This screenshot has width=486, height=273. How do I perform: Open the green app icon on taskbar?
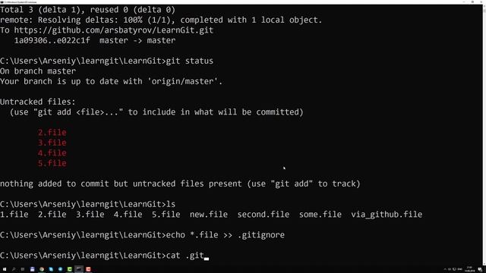(x=69, y=269)
